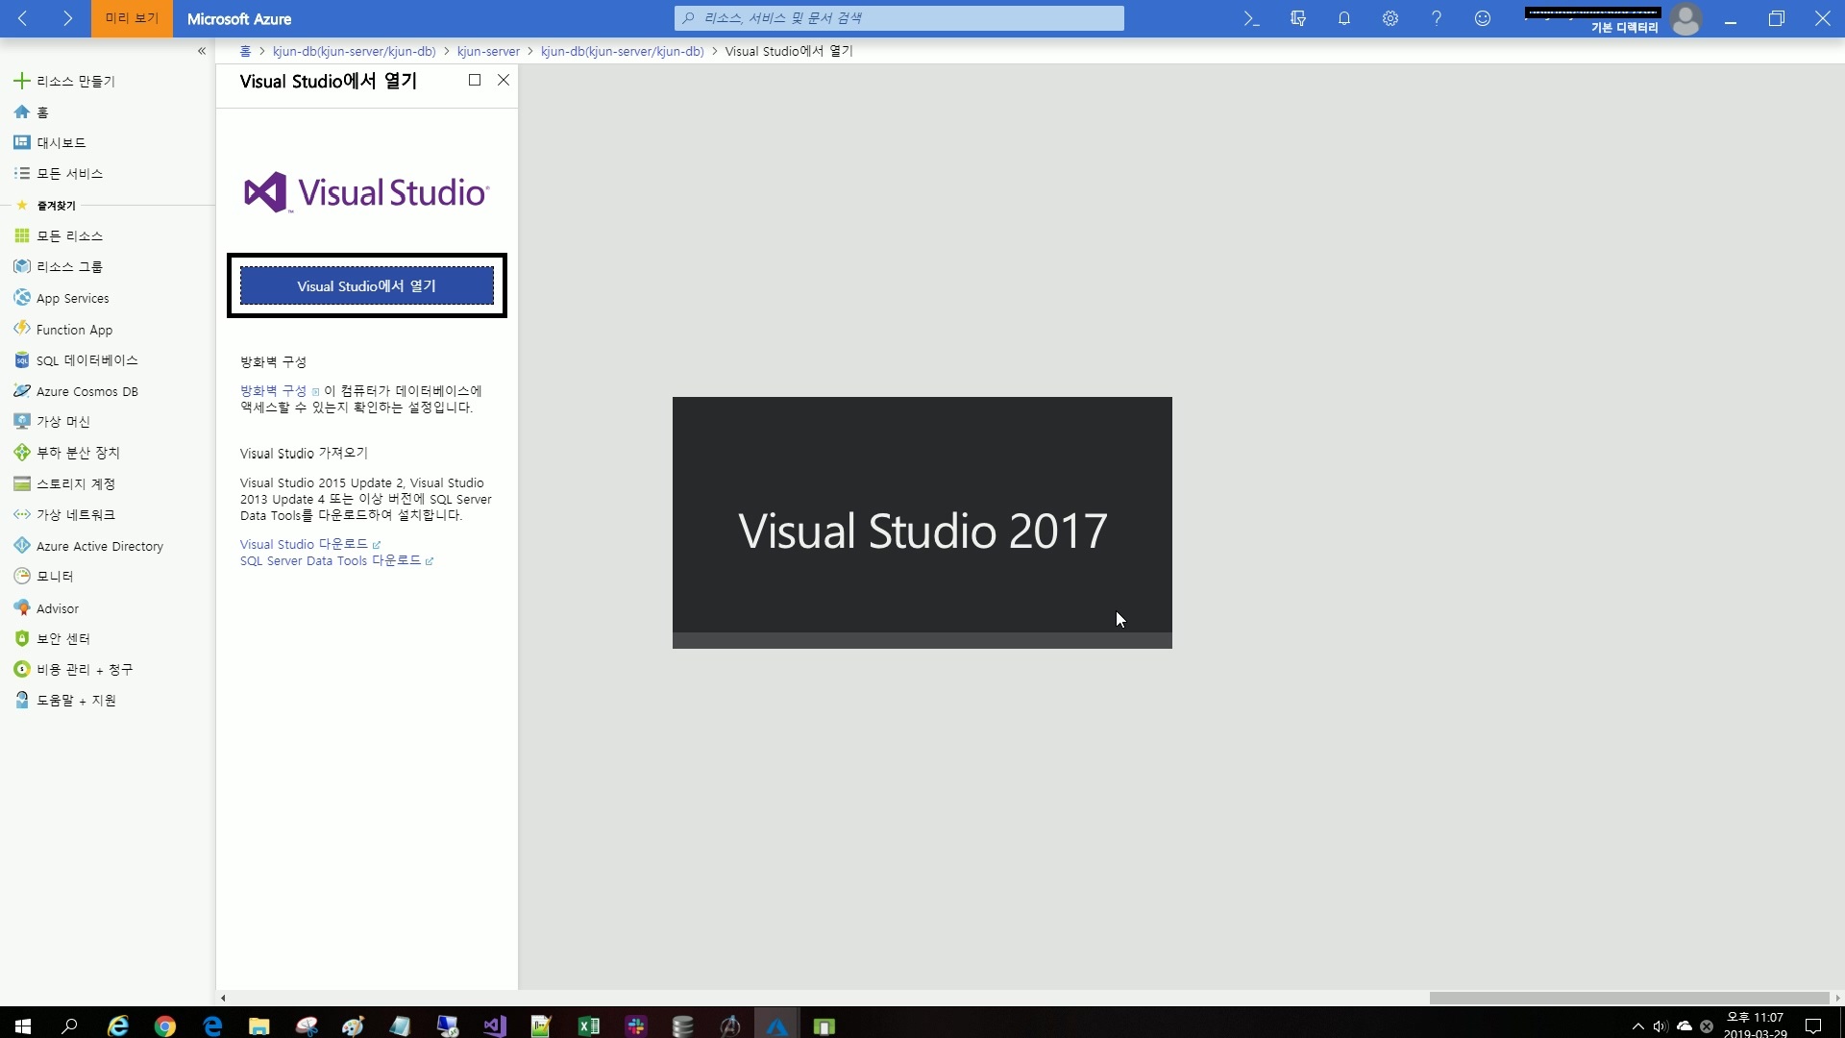This screenshot has height=1038, width=1845.
Task: Maximize the Visual Studio blade panel
Action: [475, 81]
